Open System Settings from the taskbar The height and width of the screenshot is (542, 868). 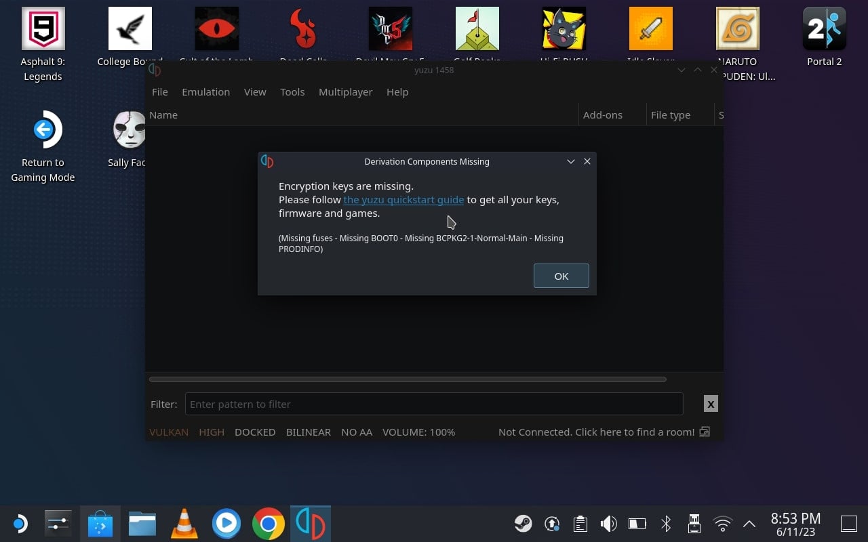pos(58,524)
